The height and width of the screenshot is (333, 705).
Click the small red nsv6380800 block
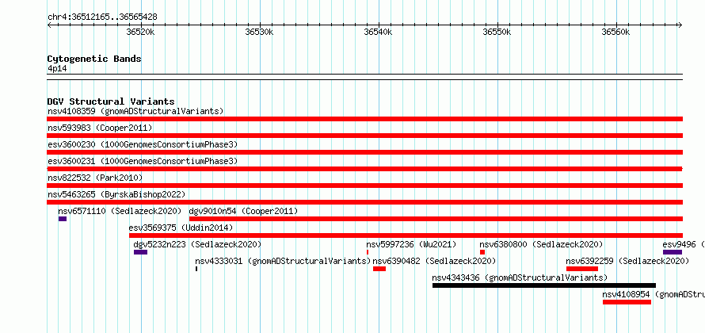(482, 252)
